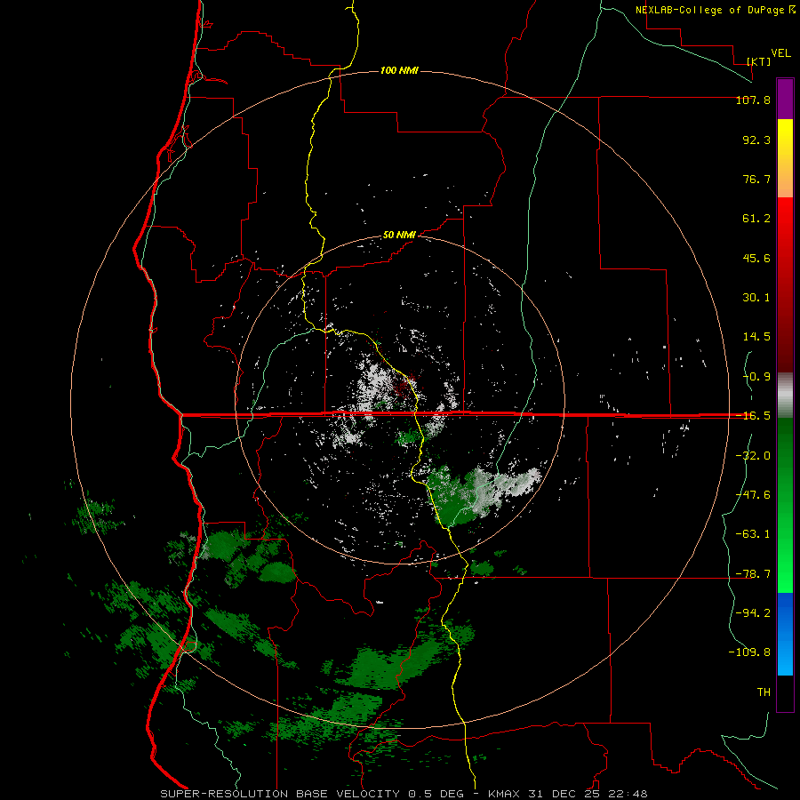Pick the blue segment of the color bar
The width and height of the screenshot is (800, 800).
click(785, 634)
